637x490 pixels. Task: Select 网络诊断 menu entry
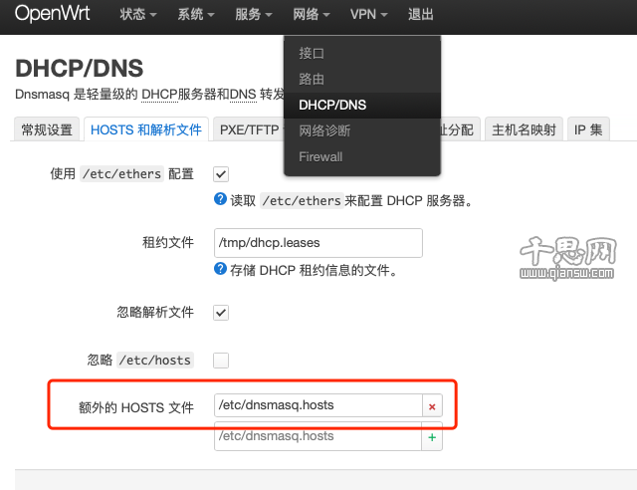pos(362,130)
